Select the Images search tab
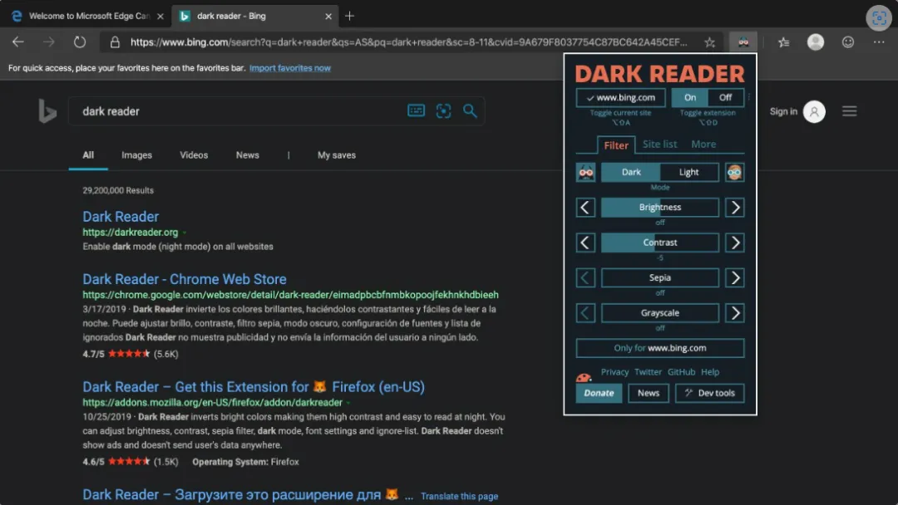Image resolution: width=898 pixels, height=505 pixels. coord(137,155)
